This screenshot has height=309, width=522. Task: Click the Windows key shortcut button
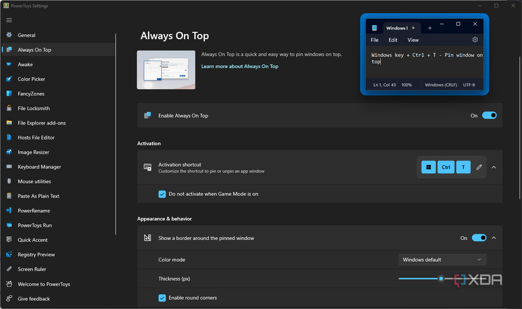[x=428, y=167]
